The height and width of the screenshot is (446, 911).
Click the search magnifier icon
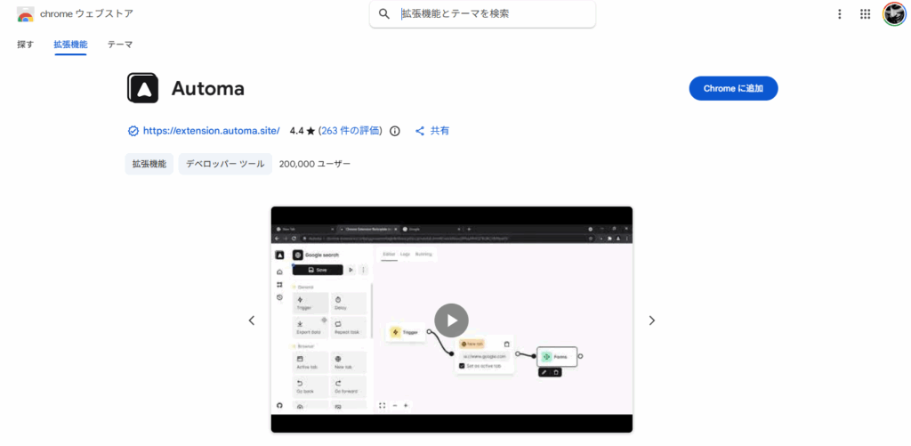pyautogui.click(x=384, y=14)
